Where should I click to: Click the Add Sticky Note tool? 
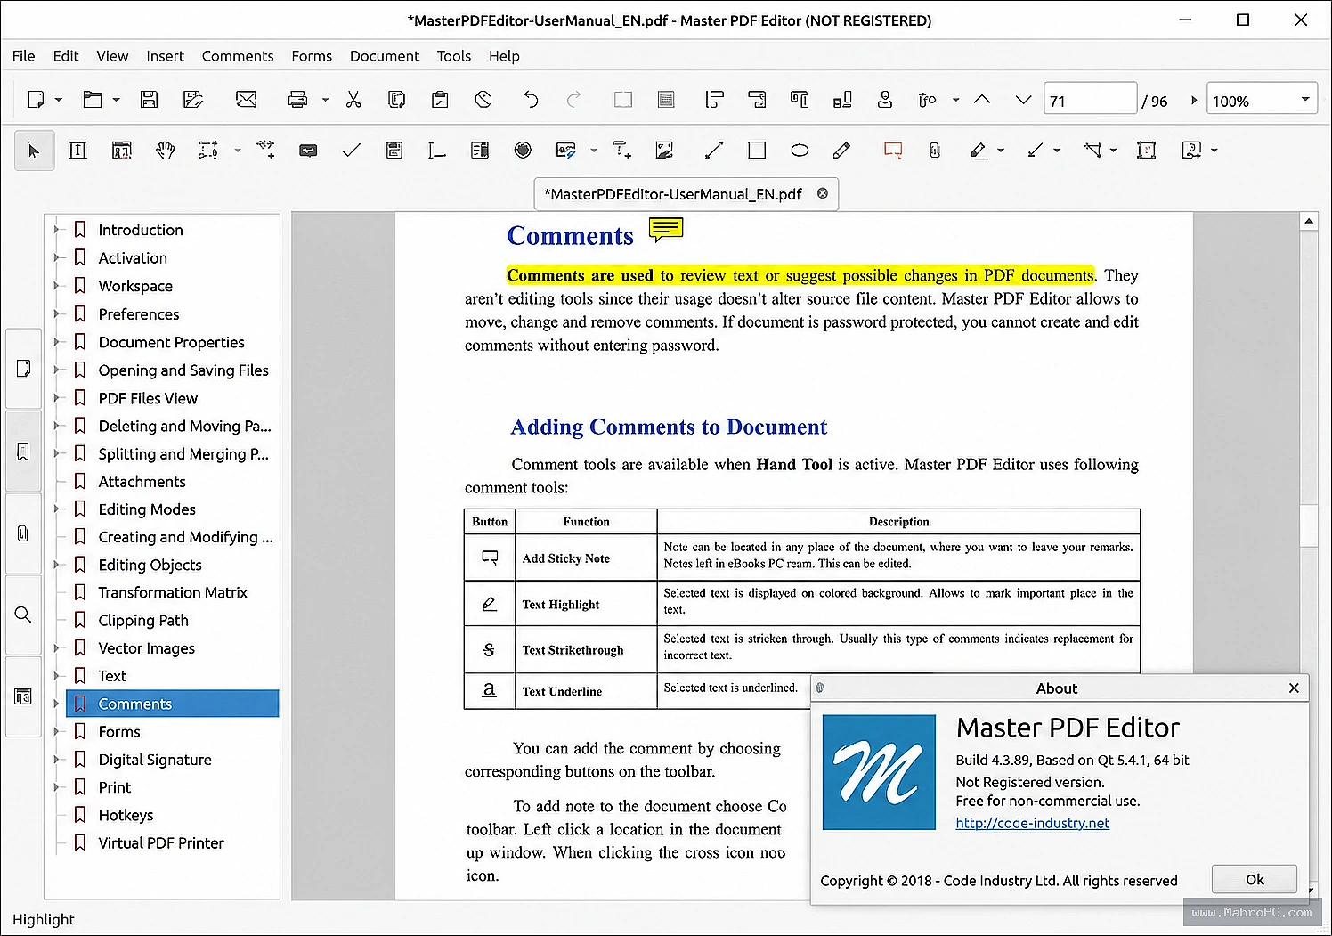893,151
